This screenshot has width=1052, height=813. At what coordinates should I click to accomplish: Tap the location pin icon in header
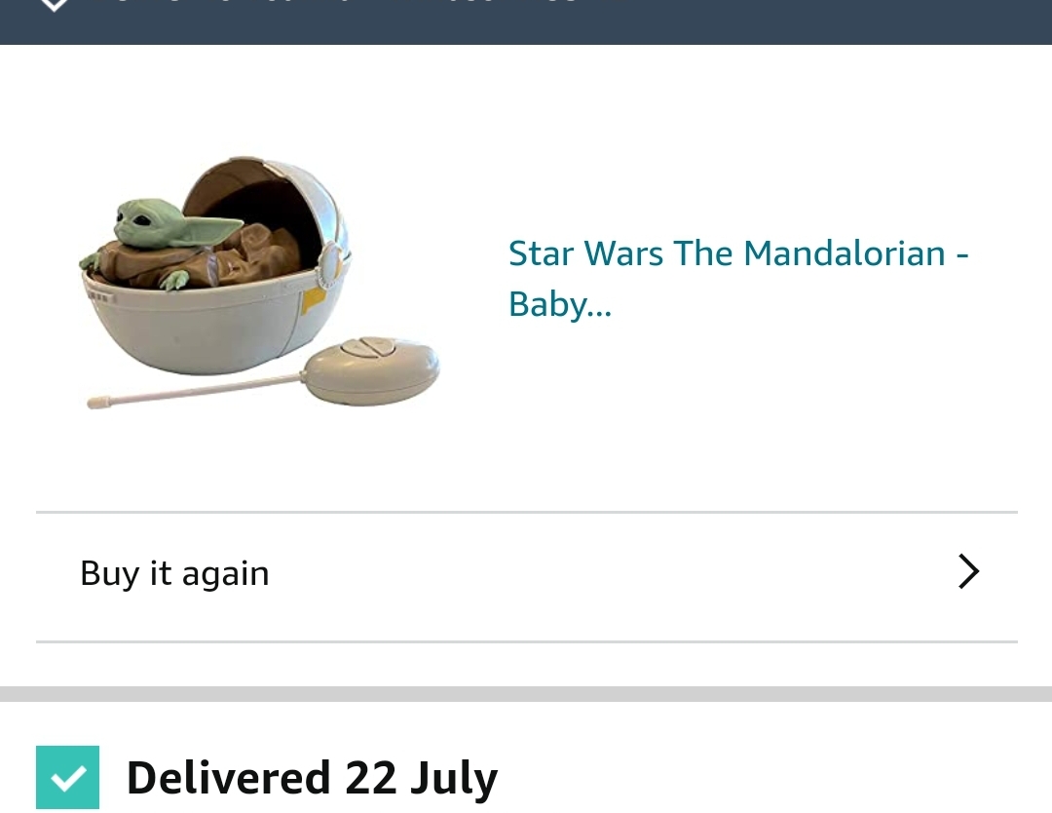coord(54,4)
